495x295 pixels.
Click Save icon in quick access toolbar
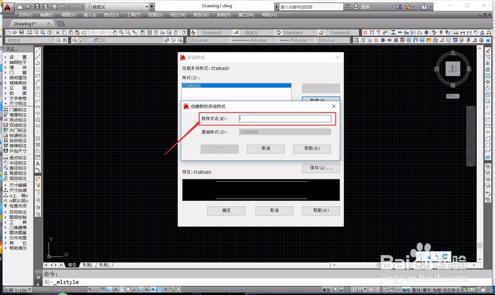click(37, 6)
